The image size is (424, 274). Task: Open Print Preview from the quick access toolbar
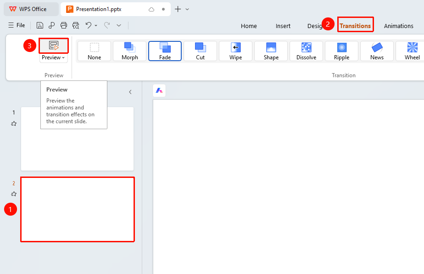click(76, 25)
